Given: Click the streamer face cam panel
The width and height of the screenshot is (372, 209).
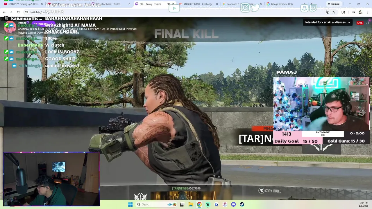Looking at the screenshot, I should [x=321, y=104].
